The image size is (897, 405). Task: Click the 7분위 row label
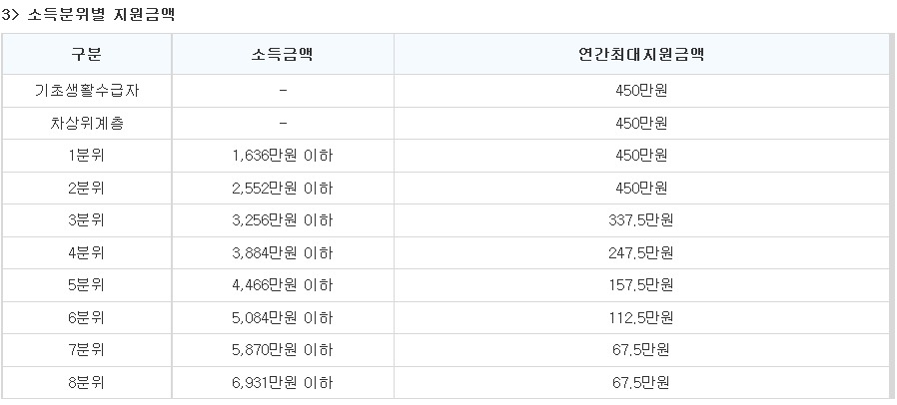tap(86, 349)
